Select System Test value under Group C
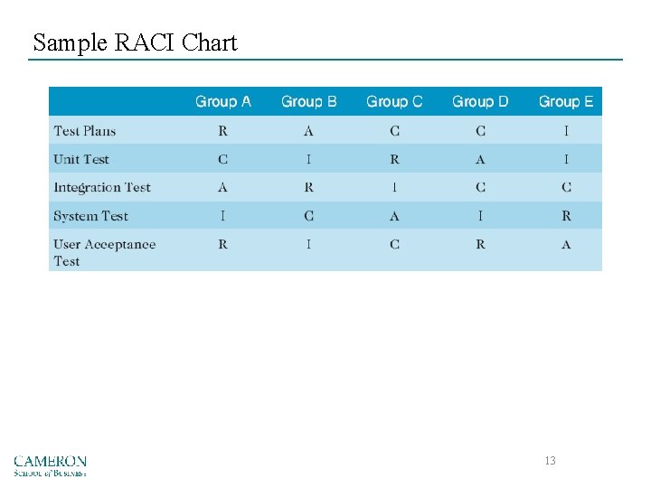The height and width of the screenshot is (488, 651). [394, 216]
